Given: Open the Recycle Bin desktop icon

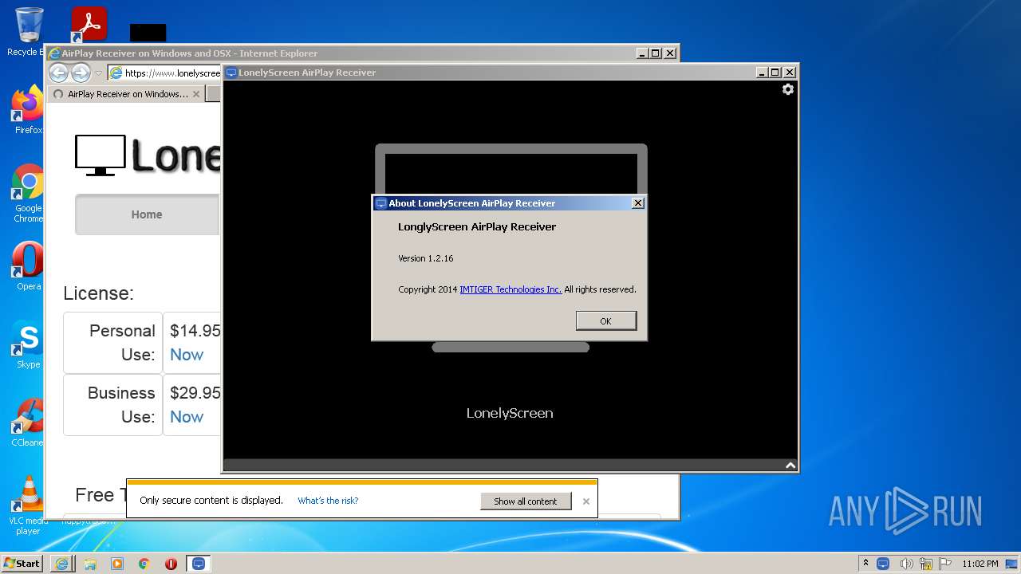Looking at the screenshot, I should 29,32.
